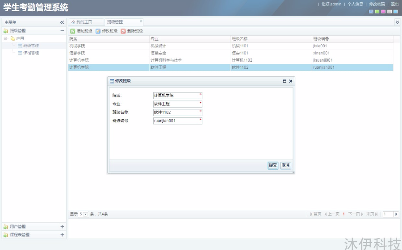Click the 修改班级 dialog title icon
This screenshot has width=402, height=250.
click(x=112, y=81)
